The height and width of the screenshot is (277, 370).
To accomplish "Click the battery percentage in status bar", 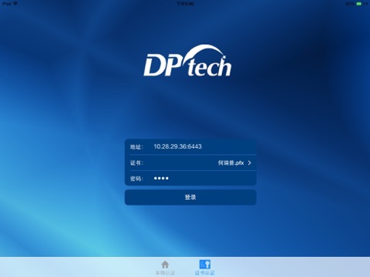I will tap(350, 4).
